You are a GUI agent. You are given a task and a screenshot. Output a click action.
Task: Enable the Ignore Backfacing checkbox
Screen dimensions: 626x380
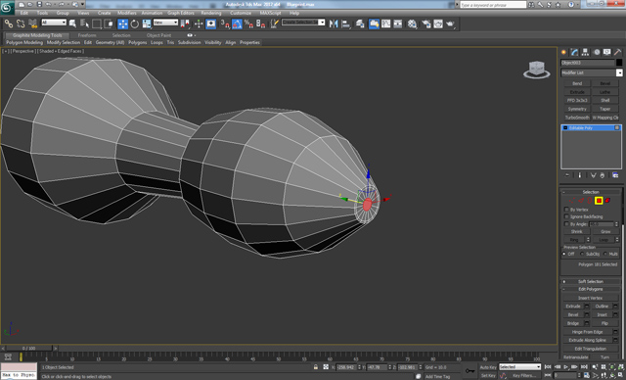[x=566, y=216]
